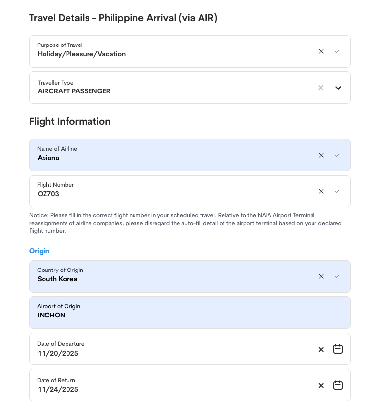Screen dimensions: 380x406
Task: Clear the OZ703 flight number
Action: [x=321, y=191]
